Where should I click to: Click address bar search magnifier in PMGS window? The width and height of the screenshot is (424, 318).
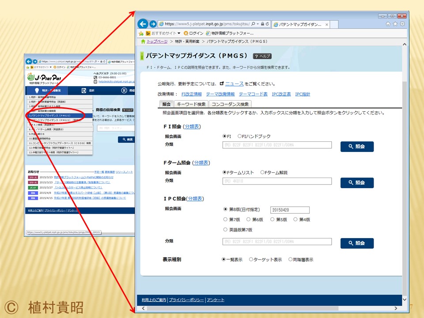click(253, 24)
